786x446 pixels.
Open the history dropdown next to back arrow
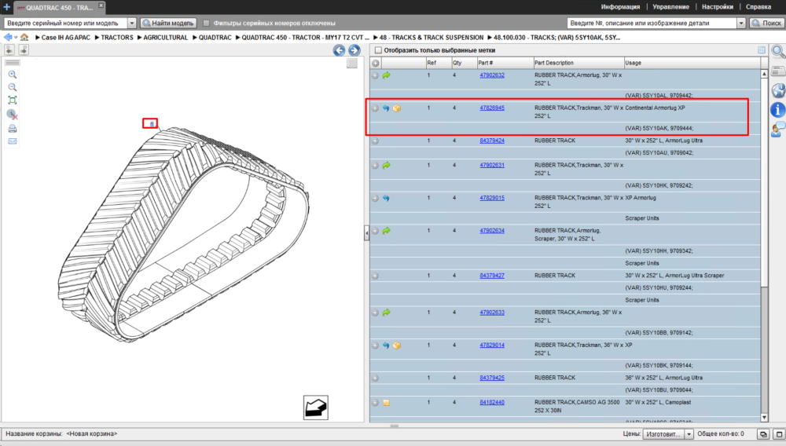(x=16, y=38)
